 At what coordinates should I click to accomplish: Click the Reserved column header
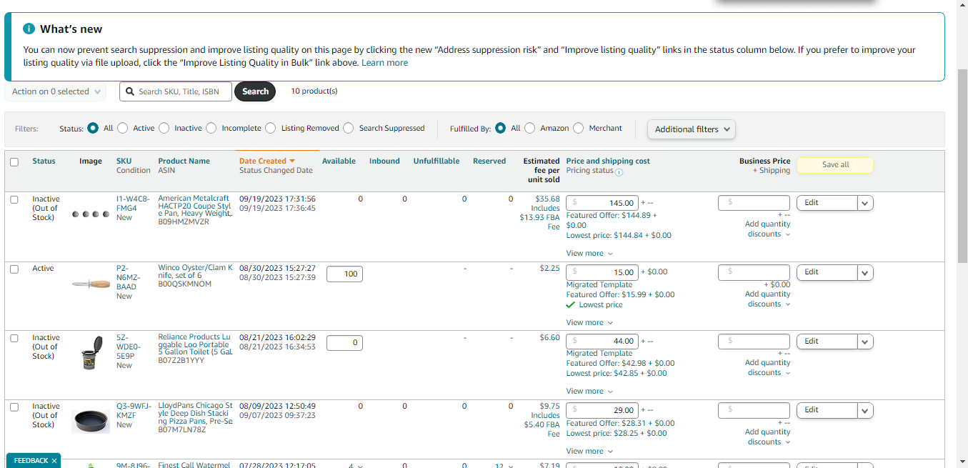point(489,161)
